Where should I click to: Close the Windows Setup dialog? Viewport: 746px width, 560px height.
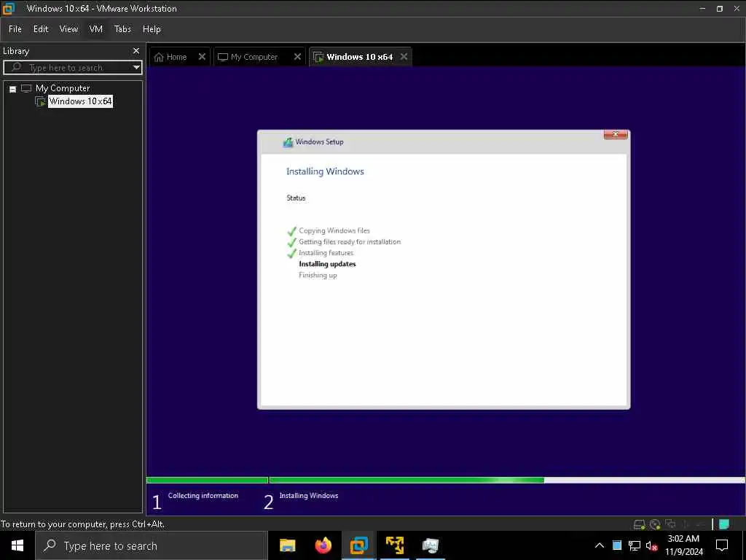pyautogui.click(x=615, y=134)
